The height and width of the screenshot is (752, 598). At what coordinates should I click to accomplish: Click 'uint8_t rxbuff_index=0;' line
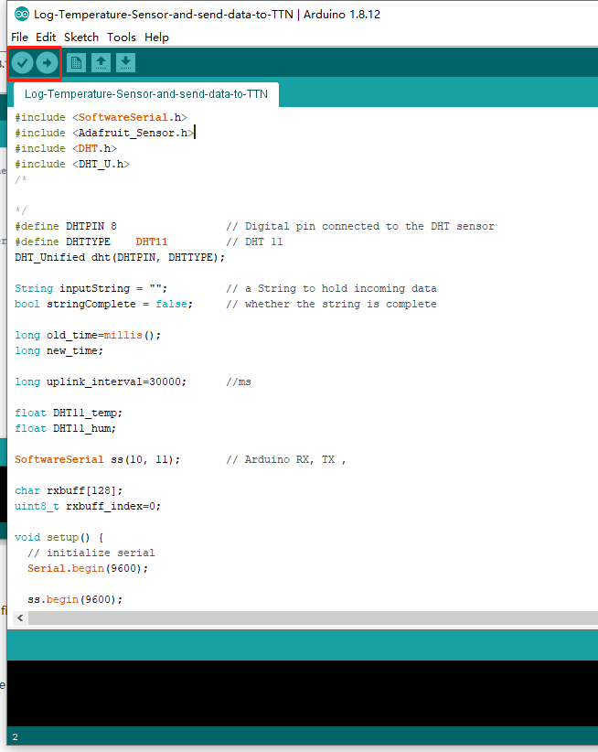pyautogui.click(x=88, y=506)
